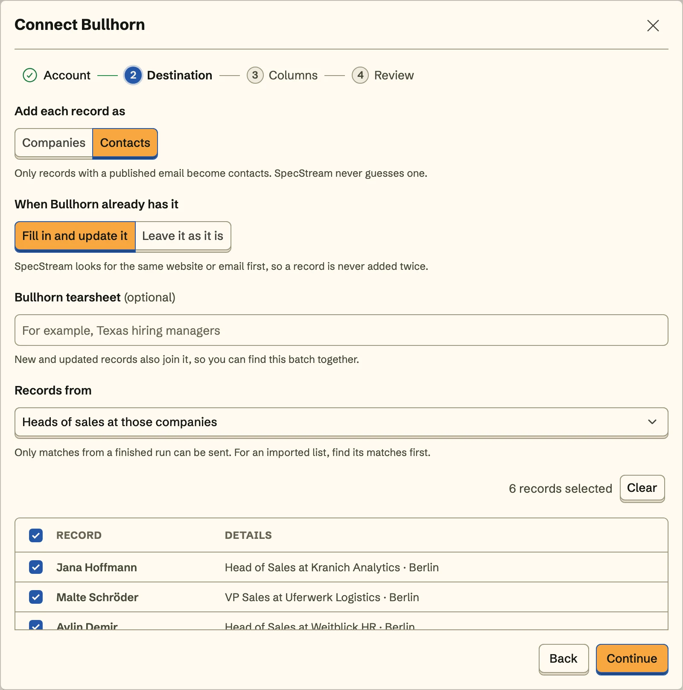Screen dimensions: 683x690
Task: Click Head of Sales at Kranich Analytics details
Action: coord(332,567)
